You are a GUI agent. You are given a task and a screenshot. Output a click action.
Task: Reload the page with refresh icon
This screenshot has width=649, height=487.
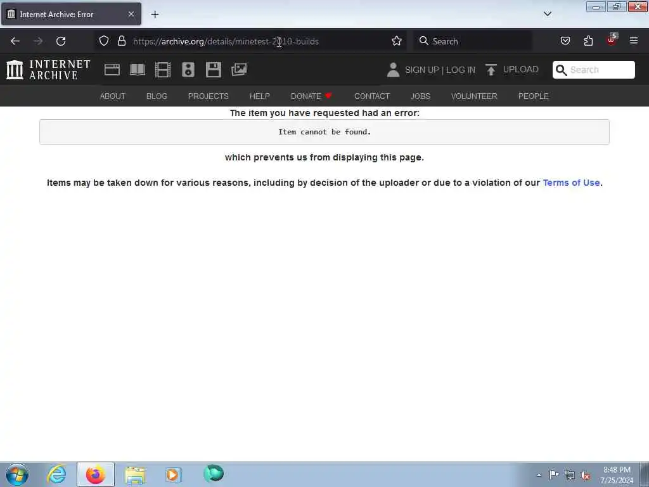pyautogui.click(x=61, y=41)
